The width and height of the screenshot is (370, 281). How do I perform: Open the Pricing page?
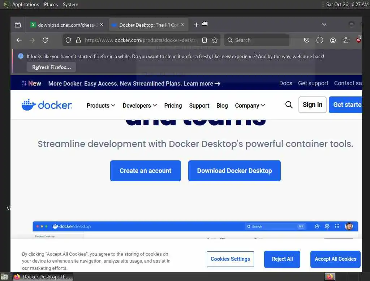tap(173, 105)
